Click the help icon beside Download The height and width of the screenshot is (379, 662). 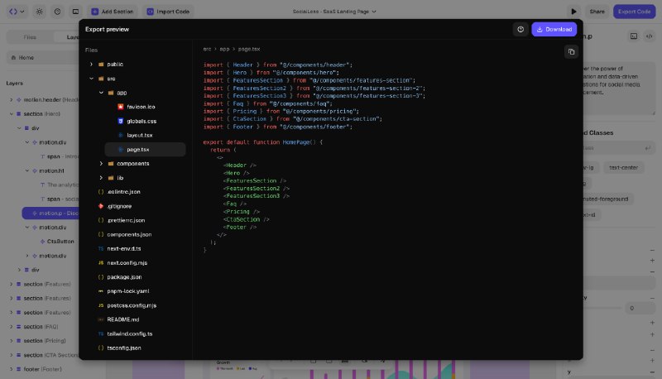(x=520, y=29)
